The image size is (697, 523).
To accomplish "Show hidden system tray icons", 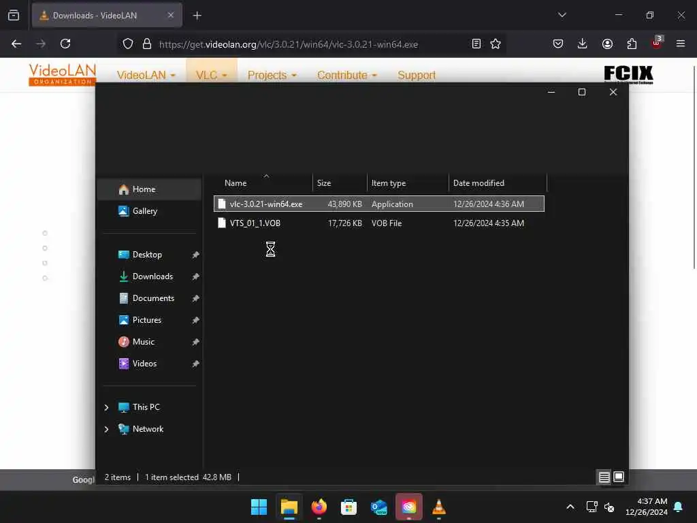I will point(570,507).
